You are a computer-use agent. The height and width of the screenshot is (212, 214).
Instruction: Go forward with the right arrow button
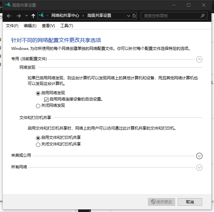point(19,16)
